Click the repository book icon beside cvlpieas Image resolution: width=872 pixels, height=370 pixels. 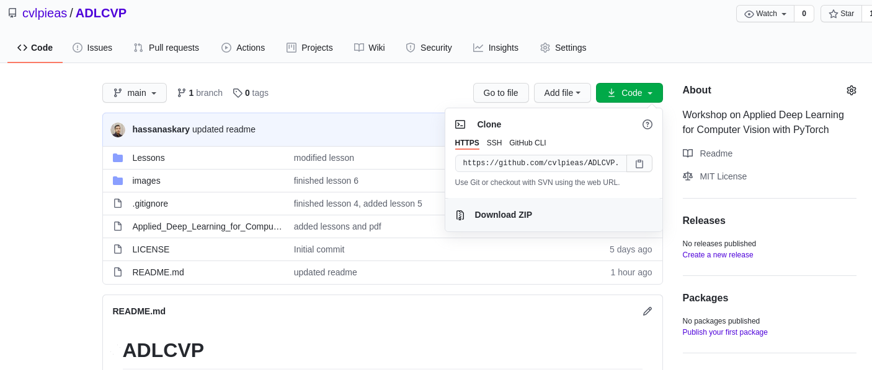(x=12, y=13)
